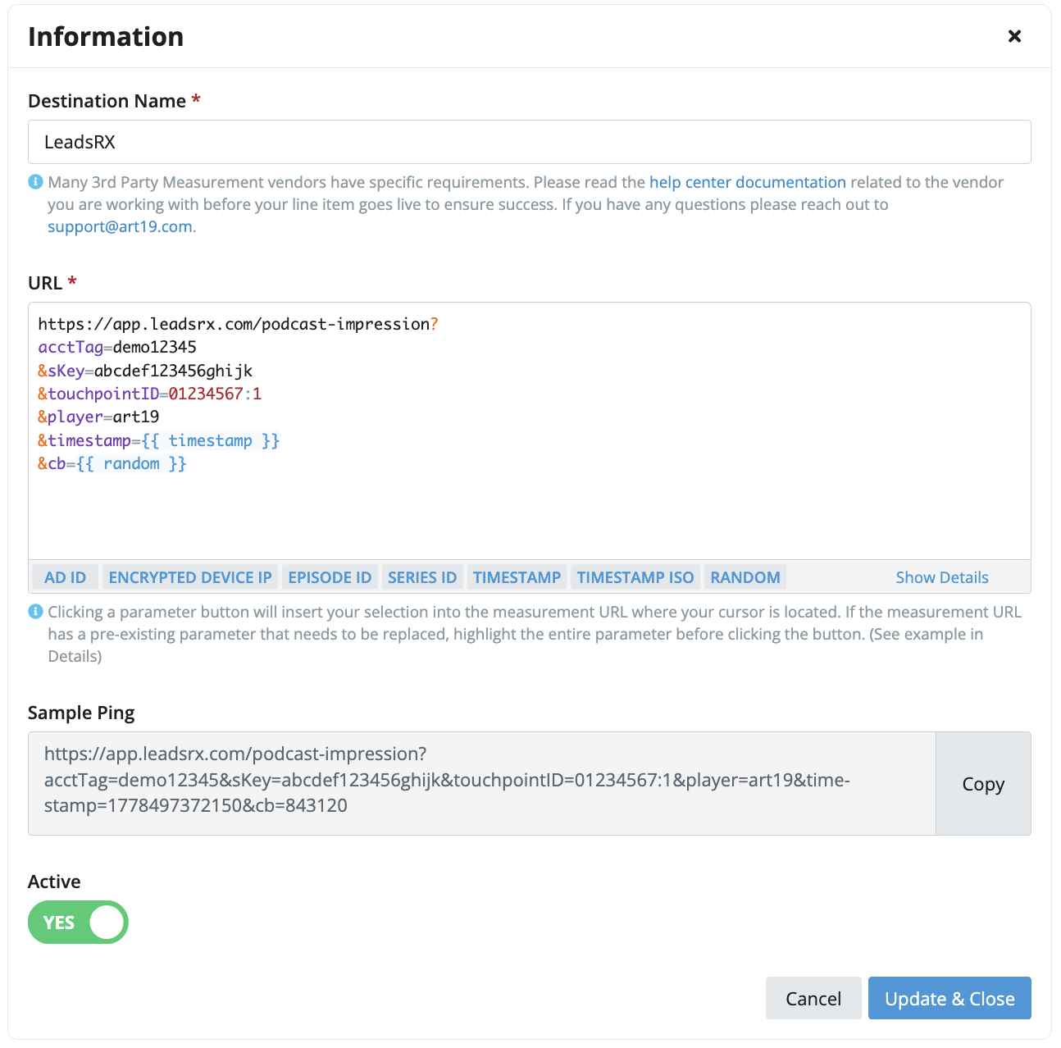Insert the SERIES ID parameter
The width and height of the screenshot is (1061, 1048).
click(422, 577)
